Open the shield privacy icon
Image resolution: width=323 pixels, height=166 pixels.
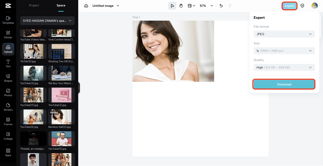(302, 6)
